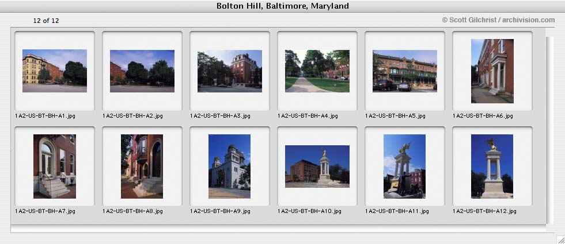Screen dimensions: 565x244
Task: Click filename 1A2-US-BT-BH-A8.jpg
Action: tap(132, 211)
